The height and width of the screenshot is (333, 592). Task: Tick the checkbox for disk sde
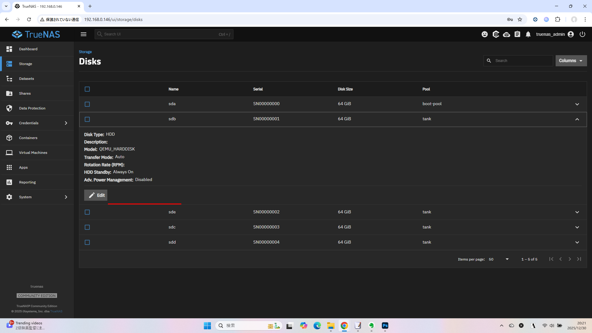(x=87, y=212)
